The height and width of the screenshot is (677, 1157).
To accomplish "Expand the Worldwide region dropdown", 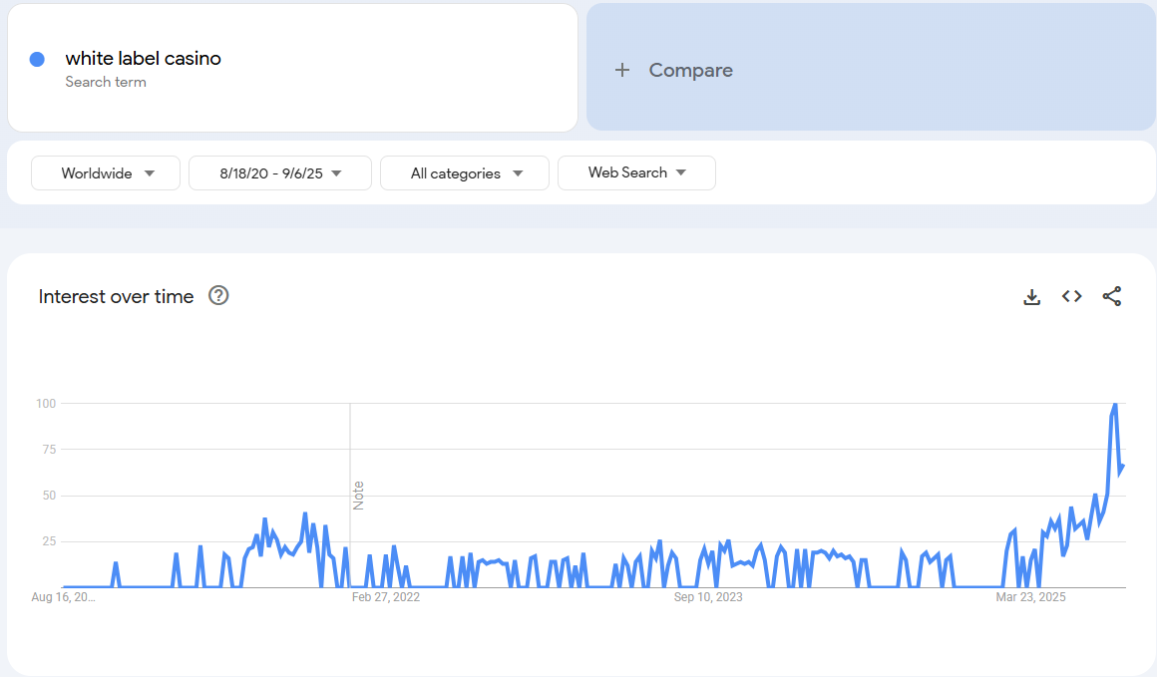I will 106,173.
